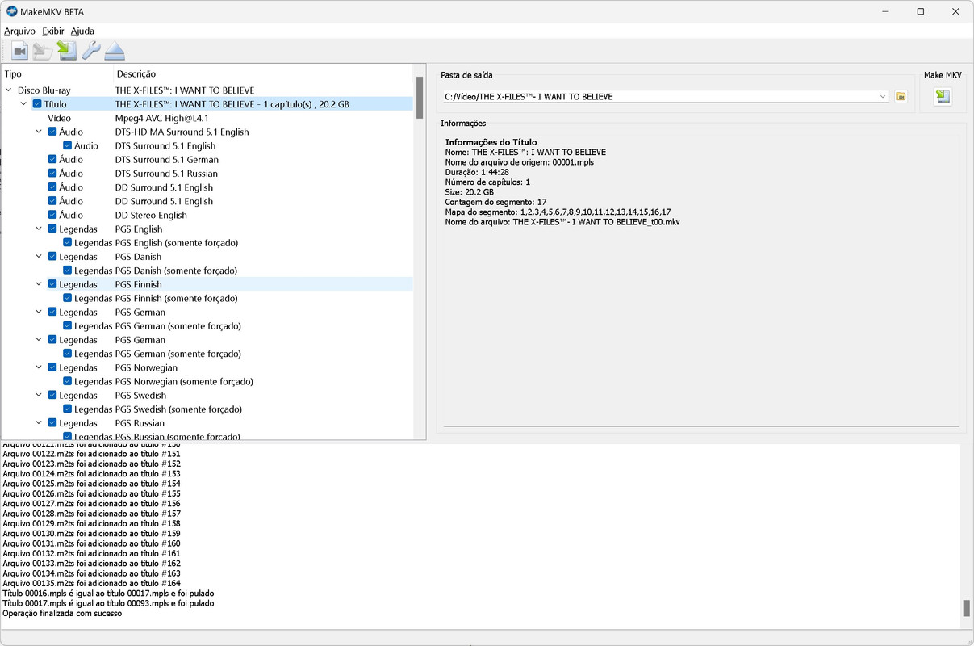The image size is (974, 646).
Task: Click log line 'Arquivo 00135.m2ts foi adicionado'
Action: click(x=91, y=583)
